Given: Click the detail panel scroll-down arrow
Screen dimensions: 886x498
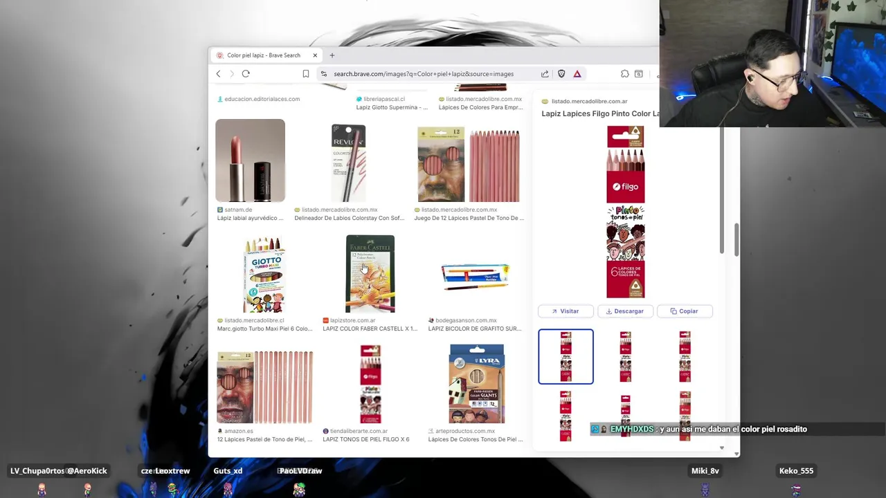Looking at the screenshot, I should 721,448.
